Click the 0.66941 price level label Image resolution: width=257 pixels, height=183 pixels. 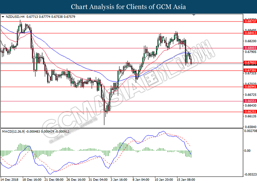click(250, 87)
